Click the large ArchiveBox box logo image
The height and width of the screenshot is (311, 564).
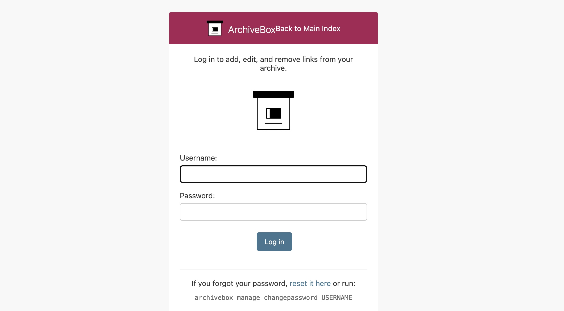273,110
